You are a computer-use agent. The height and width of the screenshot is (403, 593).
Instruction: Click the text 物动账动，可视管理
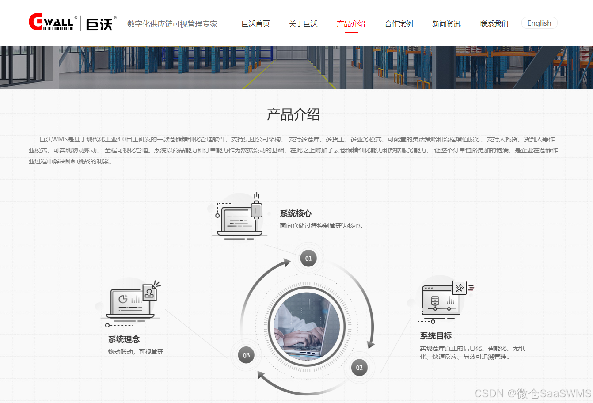[136, 352]
